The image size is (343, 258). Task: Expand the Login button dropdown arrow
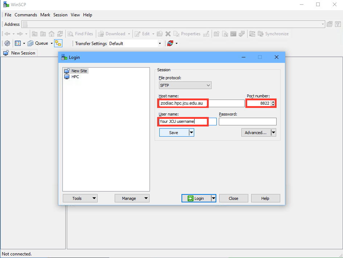(213, 198)
